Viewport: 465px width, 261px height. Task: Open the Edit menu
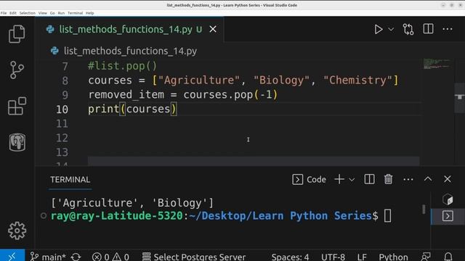tap(13, 13)
